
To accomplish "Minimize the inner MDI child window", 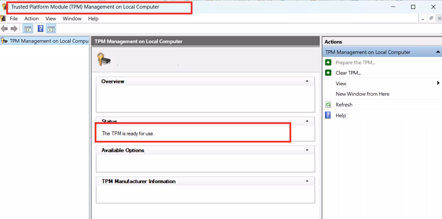I will pos(423,19).
